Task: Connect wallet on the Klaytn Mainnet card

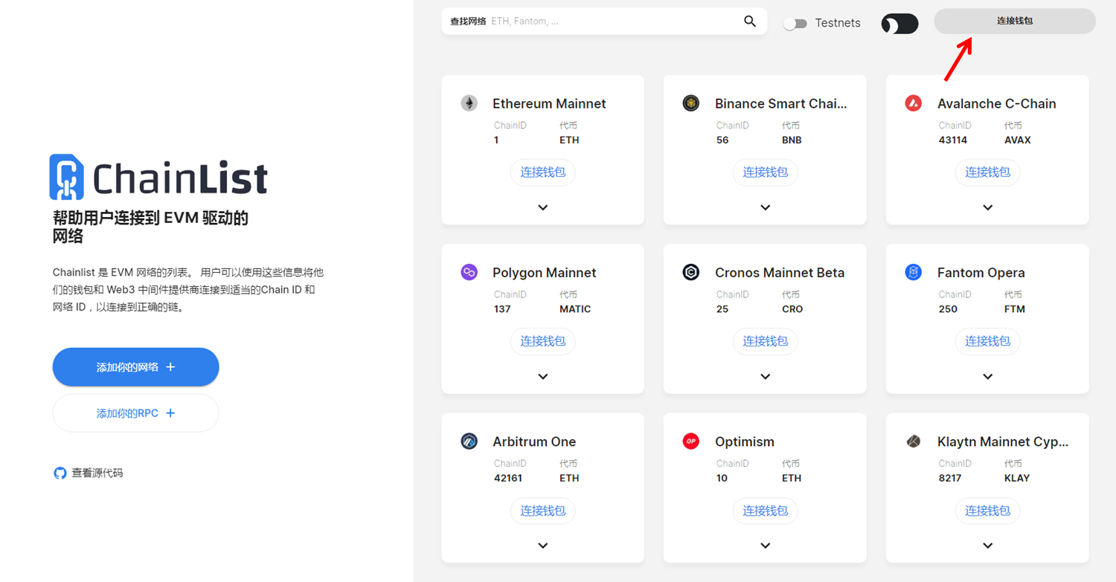Action: (x=988, y=511)
